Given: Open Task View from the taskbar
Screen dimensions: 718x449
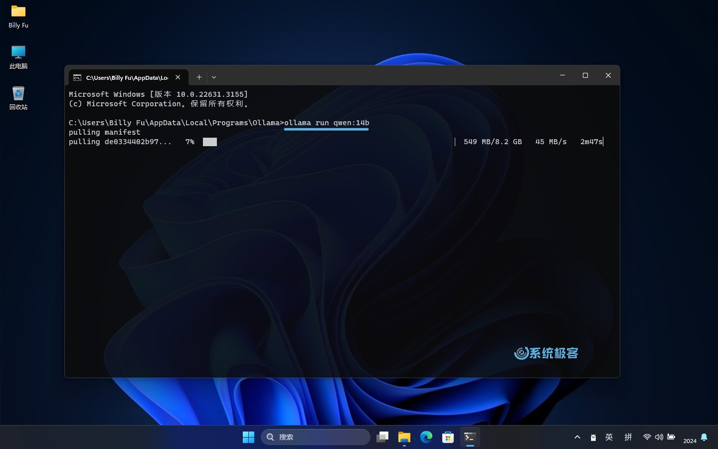Looking at the screenshot, I should [x=382, y=437].
